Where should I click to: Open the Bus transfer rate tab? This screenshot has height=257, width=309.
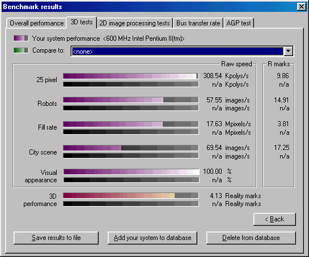(198, 23)
